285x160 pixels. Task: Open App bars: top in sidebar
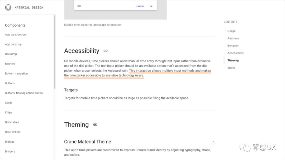click(13, 44)
